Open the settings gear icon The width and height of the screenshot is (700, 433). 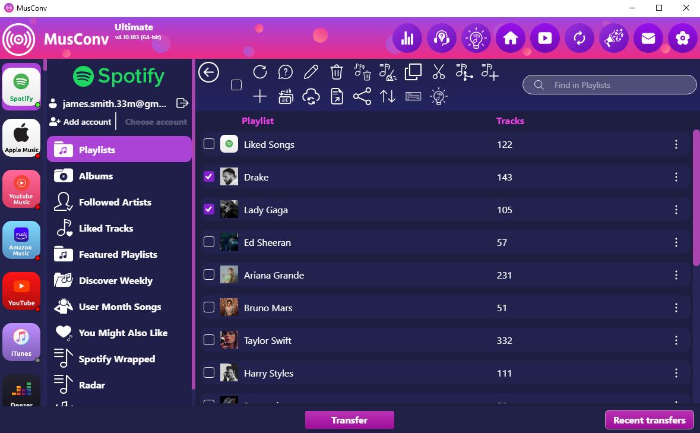(x=683, y=39)
